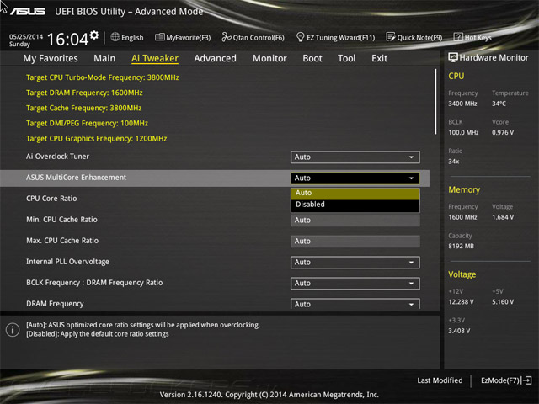Open the My Favorites tab
Image resolution: width=539 pixels, height=404 pixels.
click(x=51, y=58)
